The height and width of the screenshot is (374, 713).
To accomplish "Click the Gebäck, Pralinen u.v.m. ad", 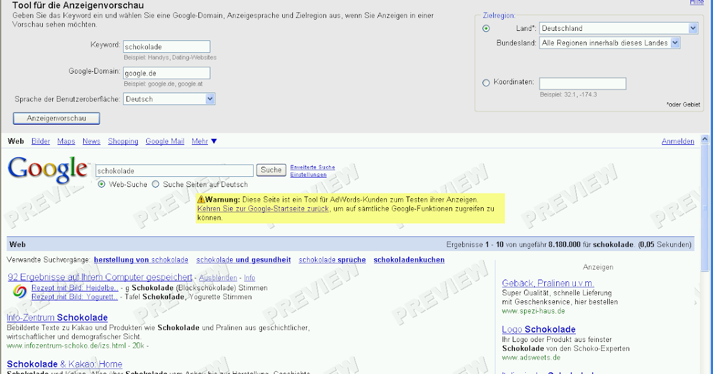I will (548, 283).
